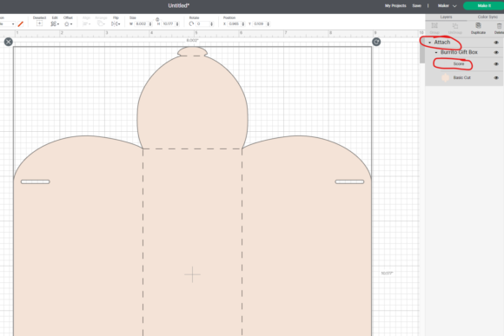Click the X delete handle on the selection
This screenshot has width=504, height=336.
[x=9, y=42]
